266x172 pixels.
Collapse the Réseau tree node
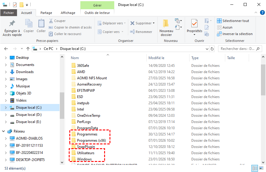pyautogui.click(x=3, y=131)
